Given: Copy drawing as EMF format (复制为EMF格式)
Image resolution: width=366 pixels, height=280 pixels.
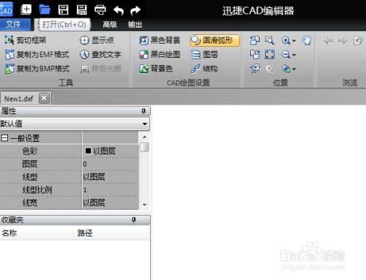Looking at the screenshot, I should [x=37, y=55].
